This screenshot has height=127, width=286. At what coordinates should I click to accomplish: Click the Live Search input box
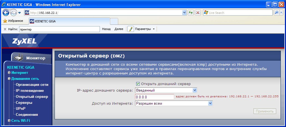pos(238,13)
